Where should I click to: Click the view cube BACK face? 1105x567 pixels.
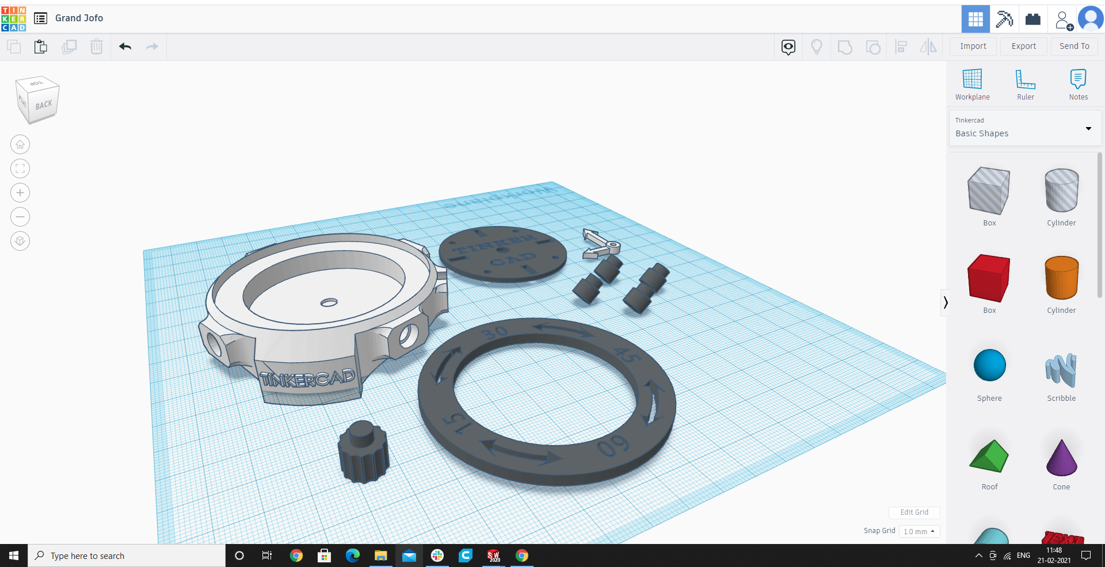point(44,105)
